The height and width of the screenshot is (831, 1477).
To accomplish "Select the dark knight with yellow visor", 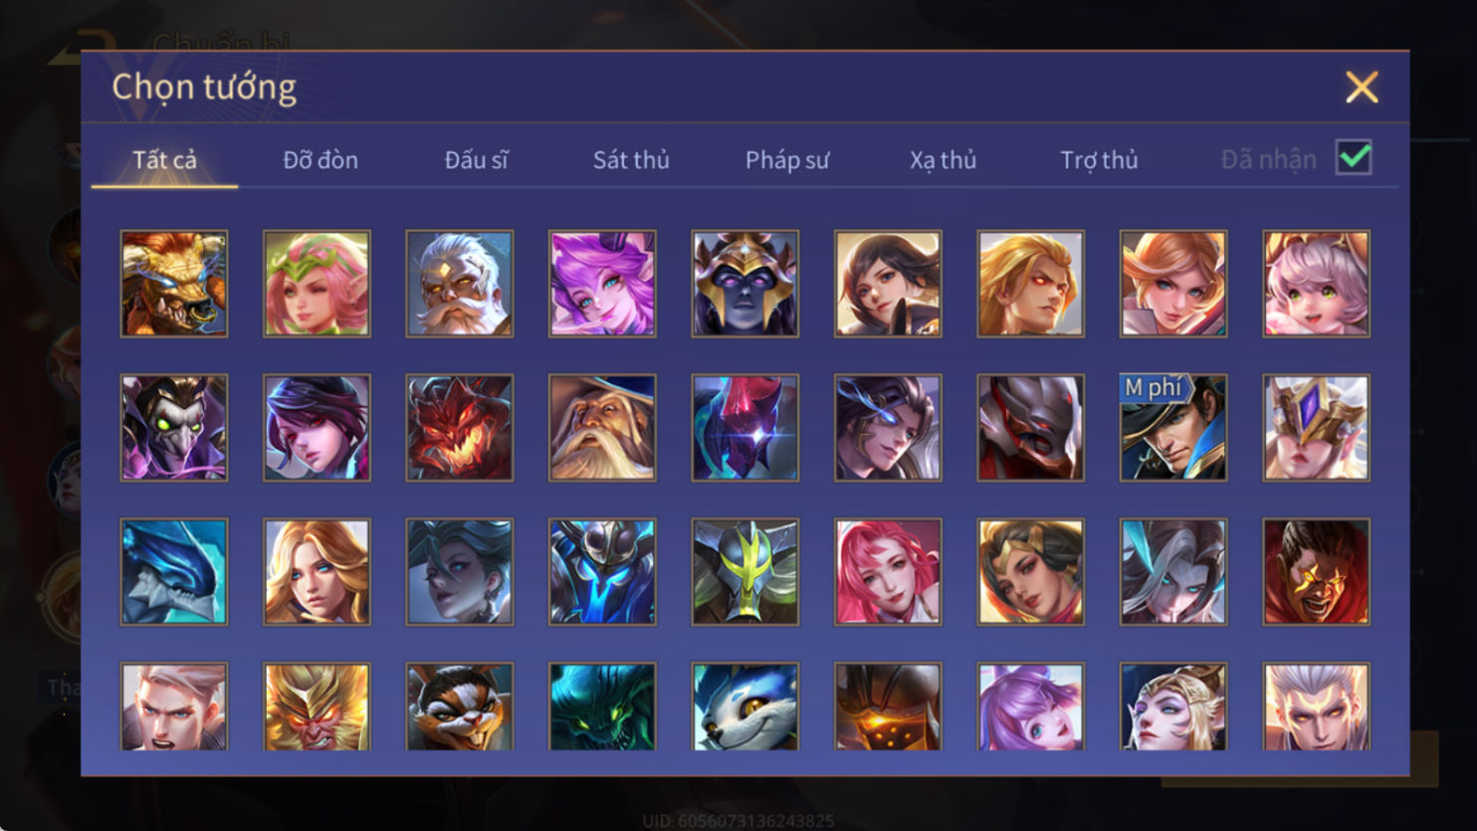I will (x=745, y=572).
